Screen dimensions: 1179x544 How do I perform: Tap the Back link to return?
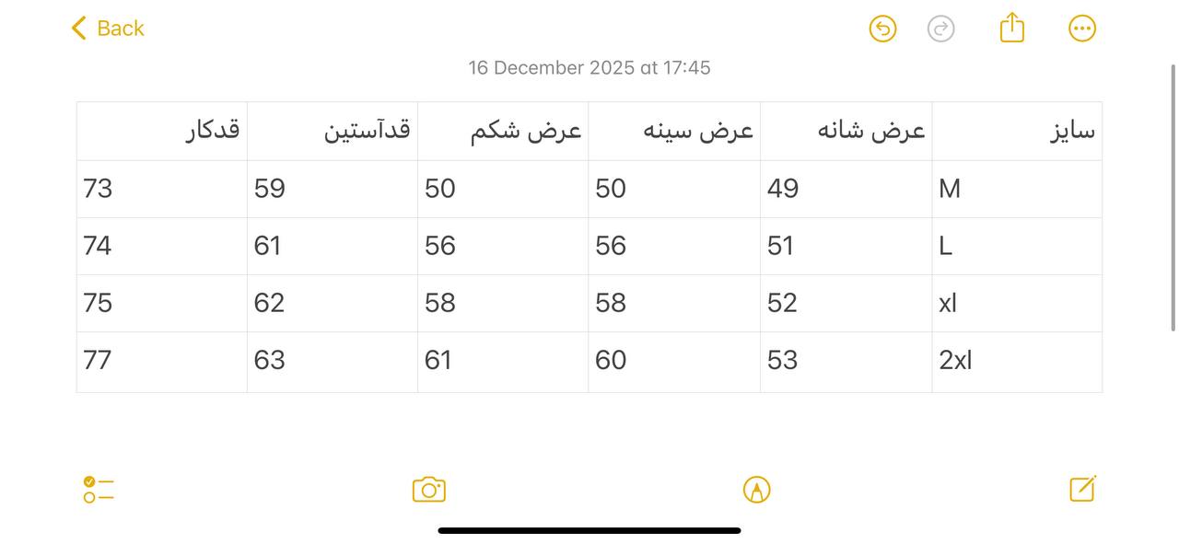coord(106,29)
